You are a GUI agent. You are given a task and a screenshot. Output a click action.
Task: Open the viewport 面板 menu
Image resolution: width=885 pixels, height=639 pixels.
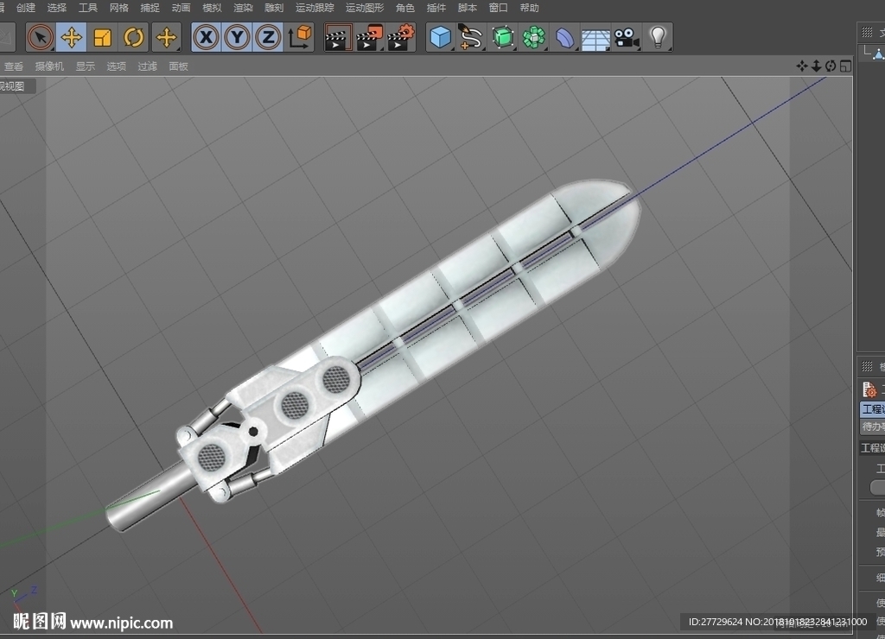[x=178, y=66]
